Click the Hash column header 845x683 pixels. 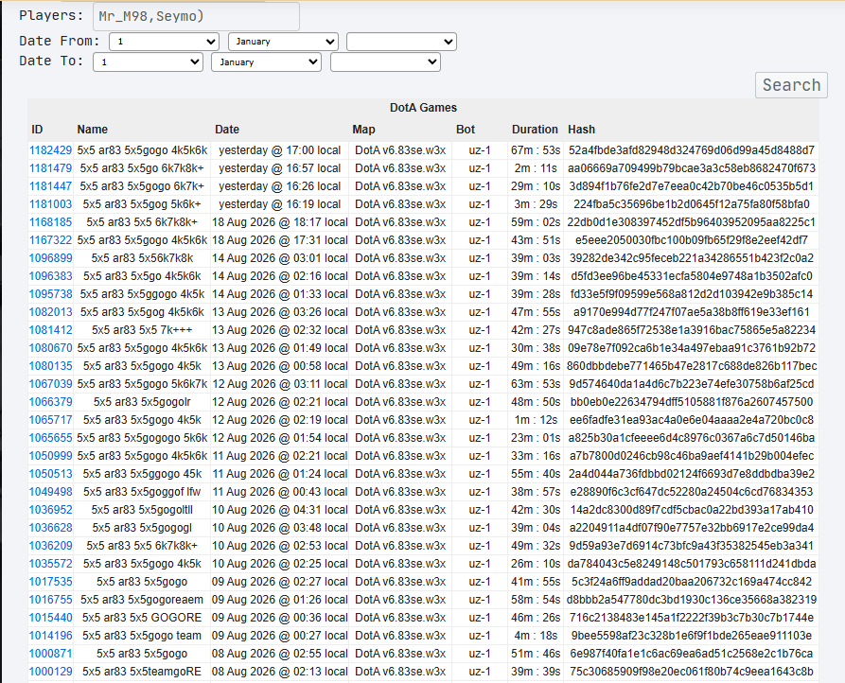582,130
